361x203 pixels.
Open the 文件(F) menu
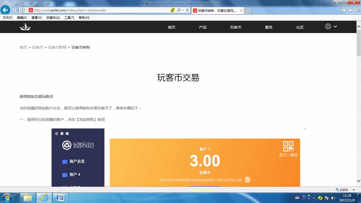coord(8,18)
